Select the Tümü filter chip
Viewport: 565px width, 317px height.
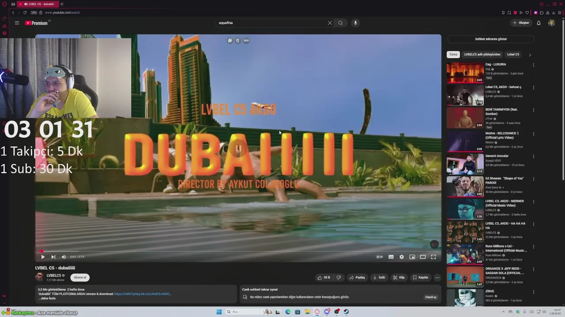coord(453,55)
